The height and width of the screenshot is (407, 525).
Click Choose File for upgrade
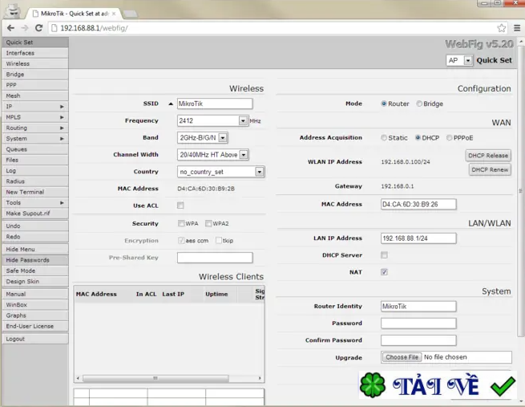click(402, 357)
